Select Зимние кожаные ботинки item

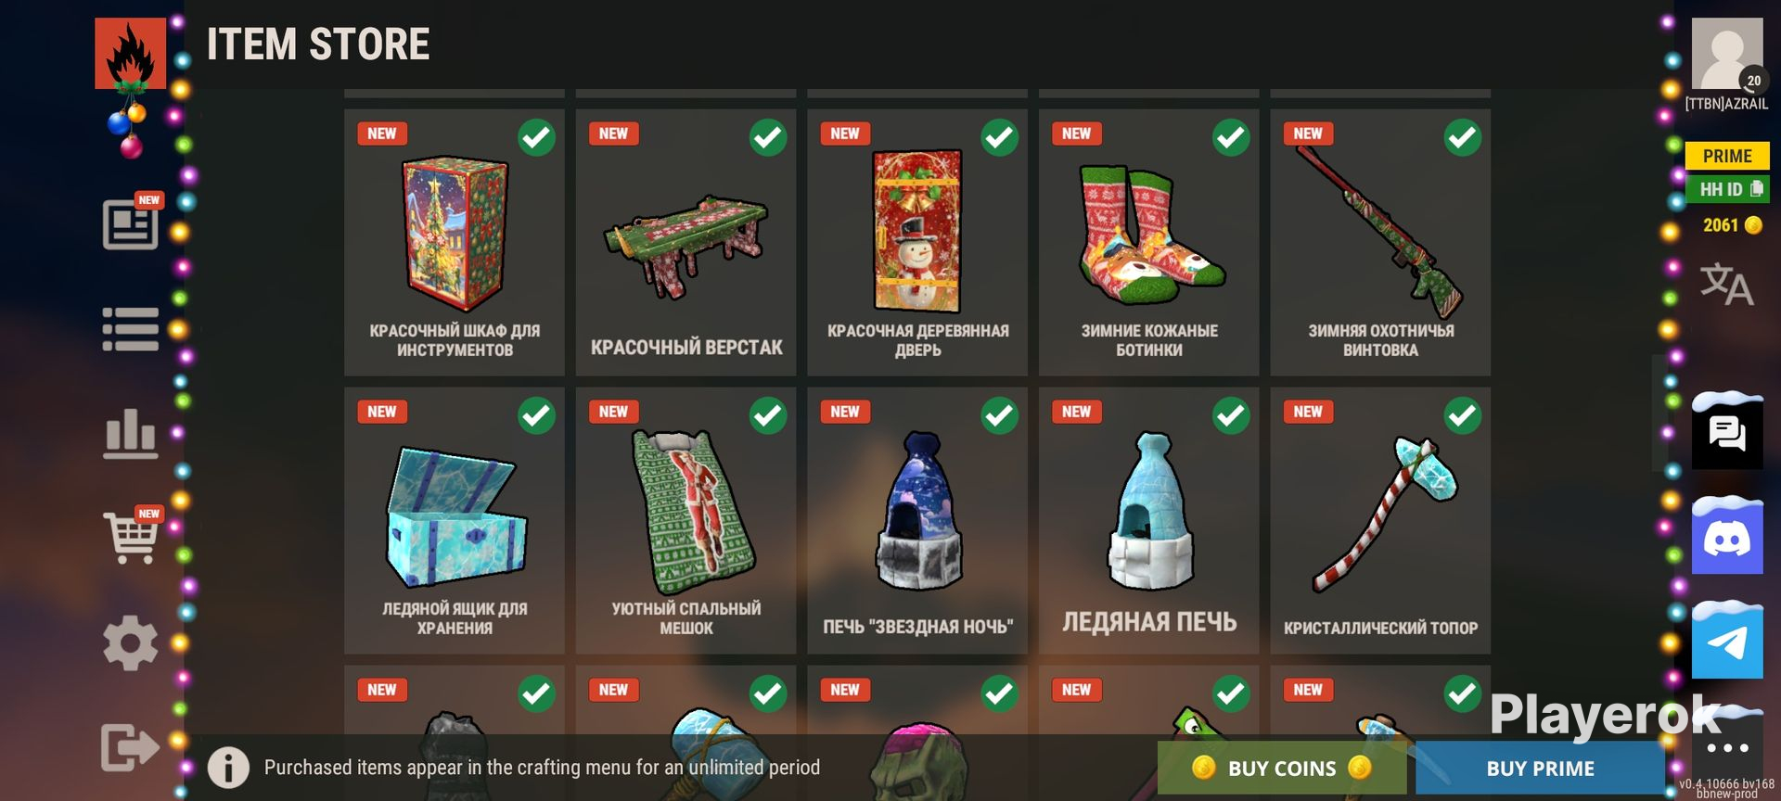point(1148,242)
